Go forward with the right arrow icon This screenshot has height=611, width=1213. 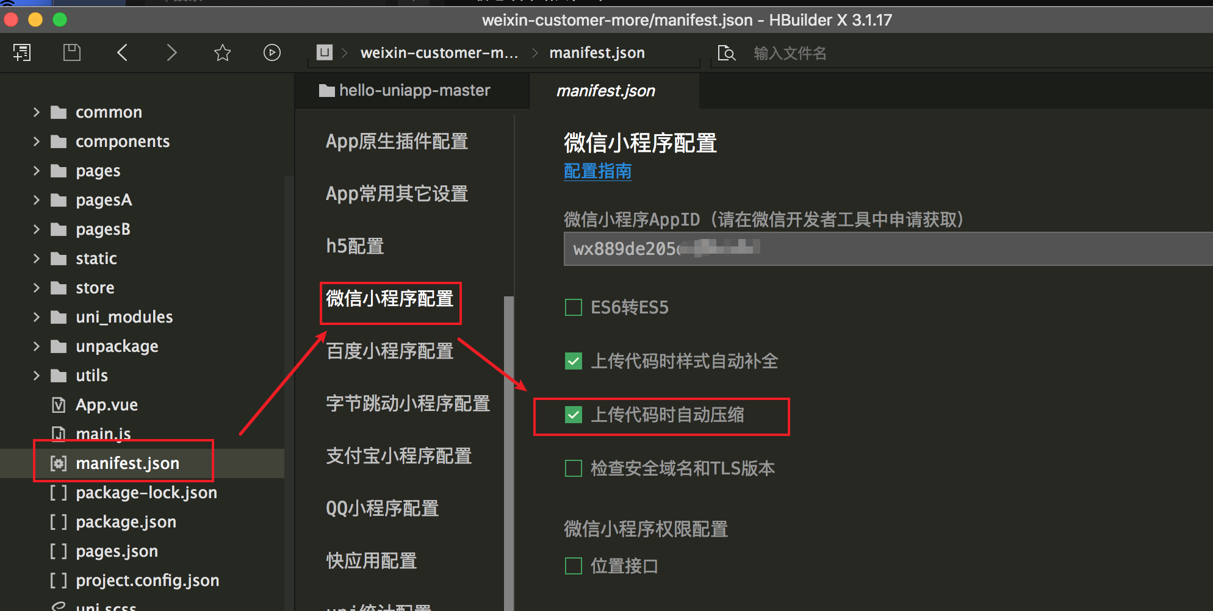click(x=171, y=52)
